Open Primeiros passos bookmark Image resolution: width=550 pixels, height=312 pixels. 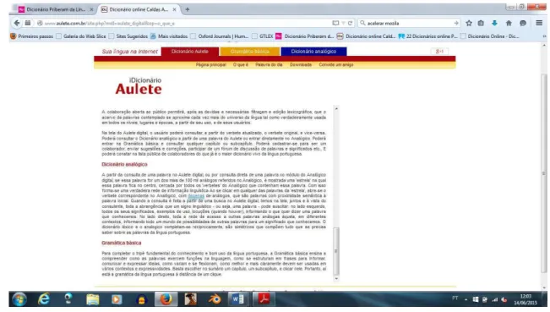click(x=31, y=36)
